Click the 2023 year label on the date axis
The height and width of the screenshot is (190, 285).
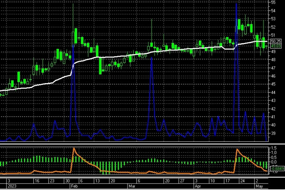[12, 186]
